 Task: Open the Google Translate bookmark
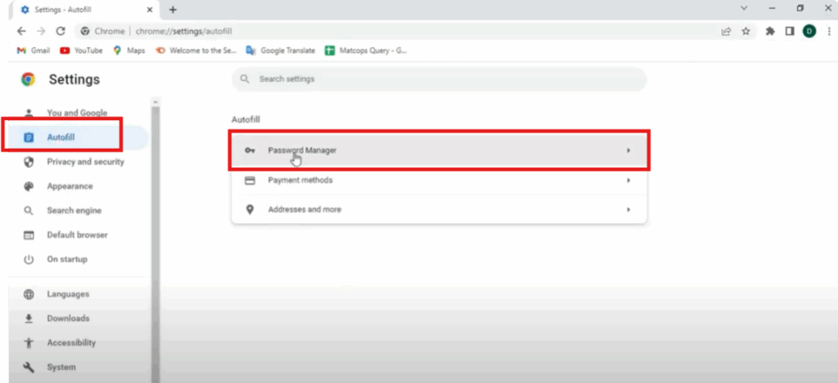point(281,51)
